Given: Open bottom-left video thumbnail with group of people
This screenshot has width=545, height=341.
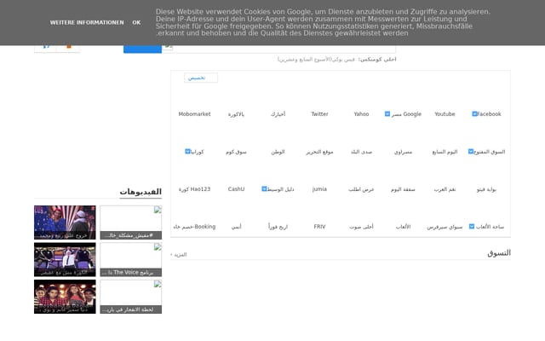Looking at the screenshot, I should pyautogui.click(x=65, y=297).
